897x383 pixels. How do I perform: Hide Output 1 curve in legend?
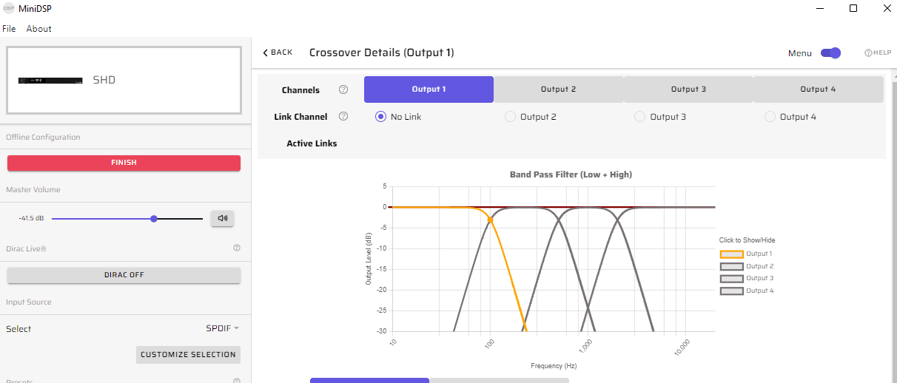pyautogui.click(x=732, y=254)
